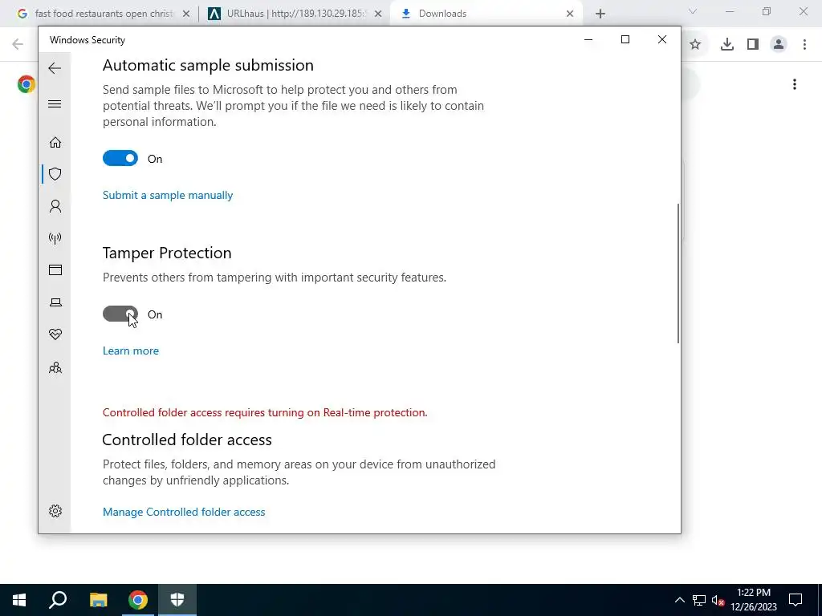Turn off Automatic sample submission toggle
The width and height of the screenshot is (822, 616).
pos(120,158)
